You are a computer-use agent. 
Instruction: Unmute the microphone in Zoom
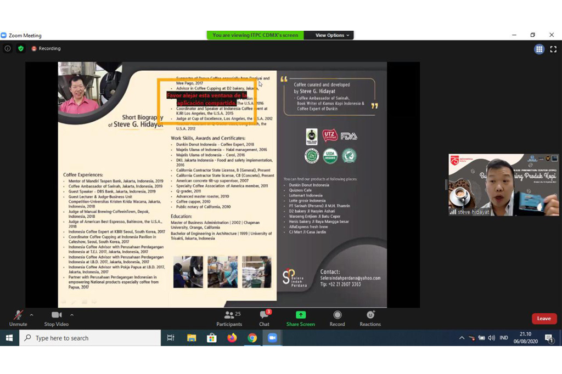pos(18,318)
